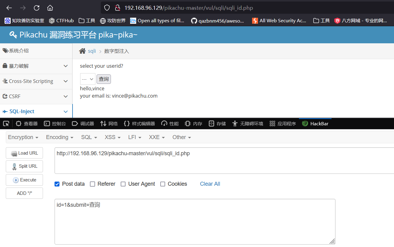The image size is (394, 247).
Task: Open the 攻防世界 bookmark
Action: pos(113,21)
